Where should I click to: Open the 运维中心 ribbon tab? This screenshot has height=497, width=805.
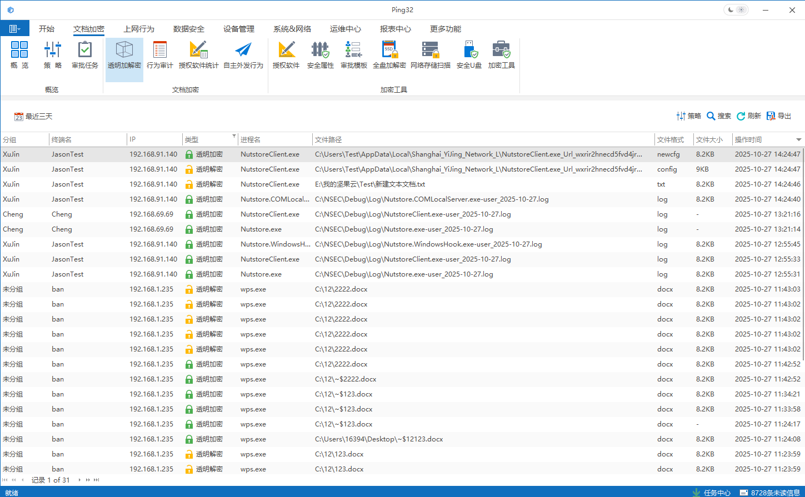coord(345,29)
